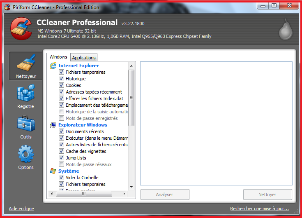Open the Options gear section
Screen dimensions: 302x218
pyautogui.click(x=25, y=157)
